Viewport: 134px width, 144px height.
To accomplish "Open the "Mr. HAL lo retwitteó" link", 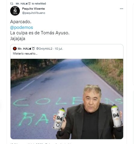I will click(x=31, y=4).
